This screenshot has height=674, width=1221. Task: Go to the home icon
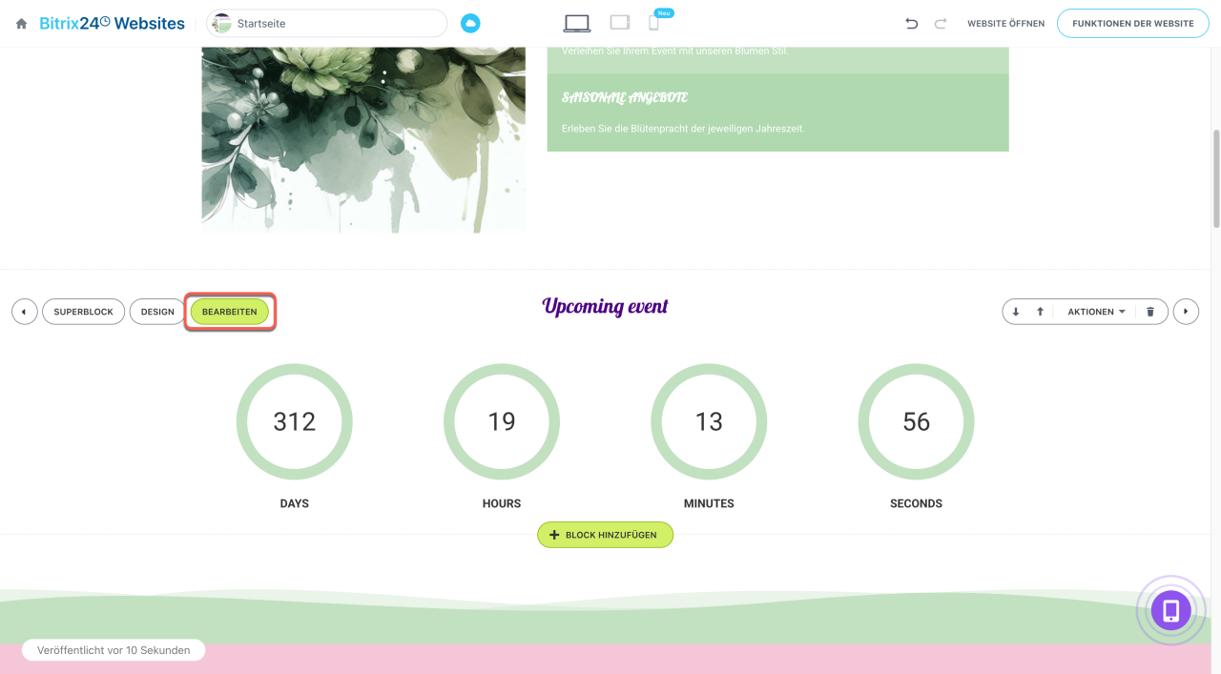21,23
